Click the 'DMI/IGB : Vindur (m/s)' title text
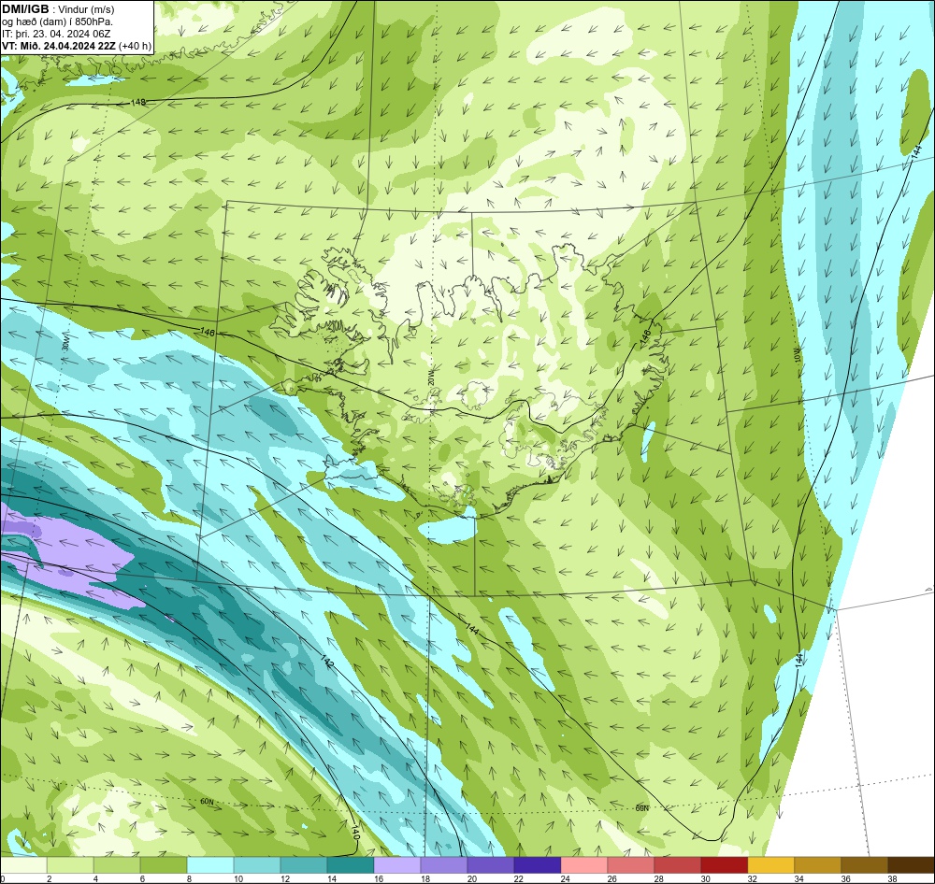Screen dimensions: 935x884 coord(58,9)
